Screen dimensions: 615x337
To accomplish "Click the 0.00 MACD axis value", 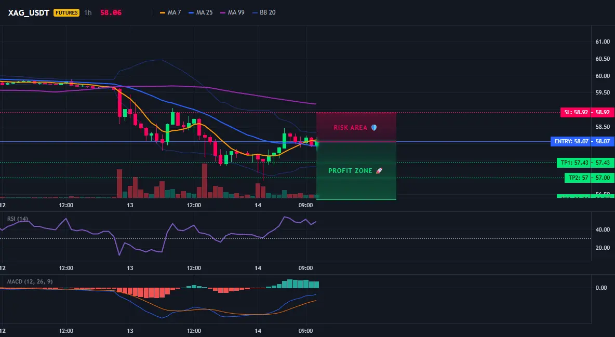I will (x=601, y=288).
